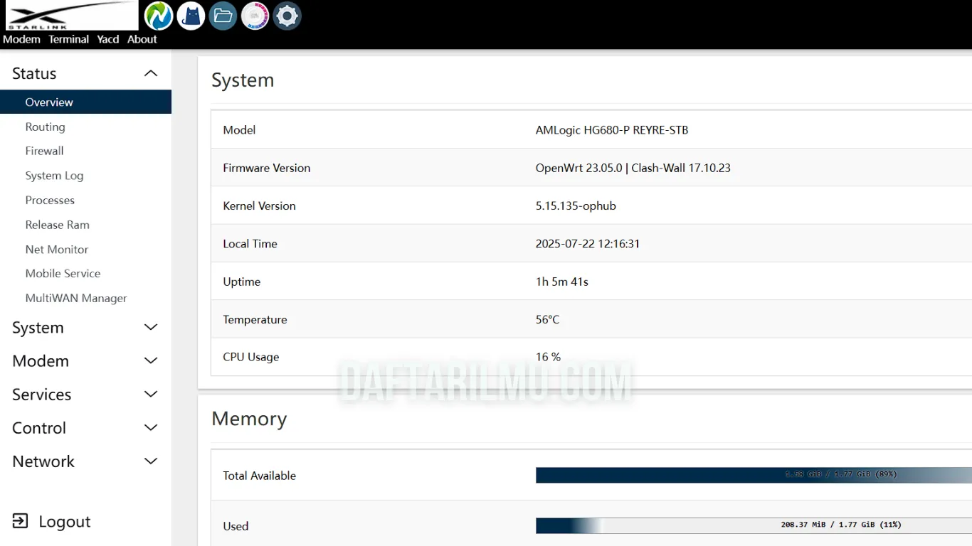Click the Kernel Version row label
Image resolution: width=972 pixels, height=546 pixels.
(x=259, y=205)
